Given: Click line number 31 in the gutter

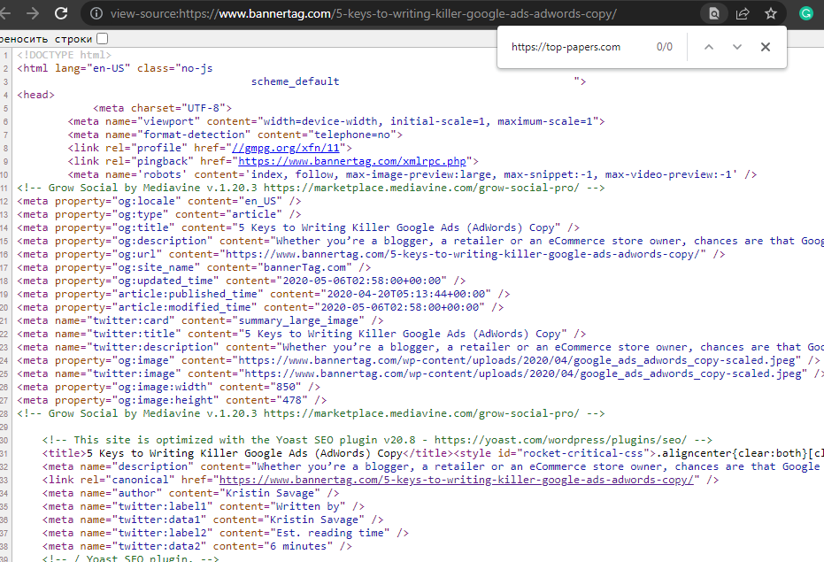Looking at the screenshot, I should pyautogui.click(x=5, y=453).
